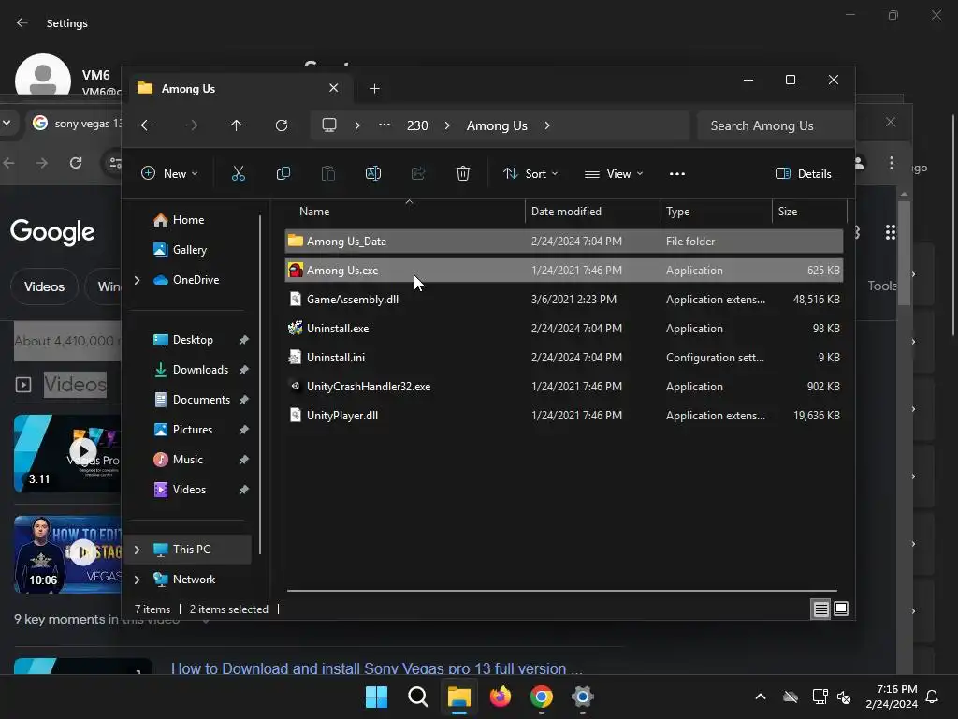This screenshot has height=719, width=958.
Task: Click Videos filter chip in Google results
Action: click(x=44, y=286)
